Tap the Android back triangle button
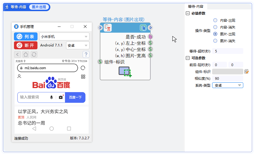 tap(34, 129)
